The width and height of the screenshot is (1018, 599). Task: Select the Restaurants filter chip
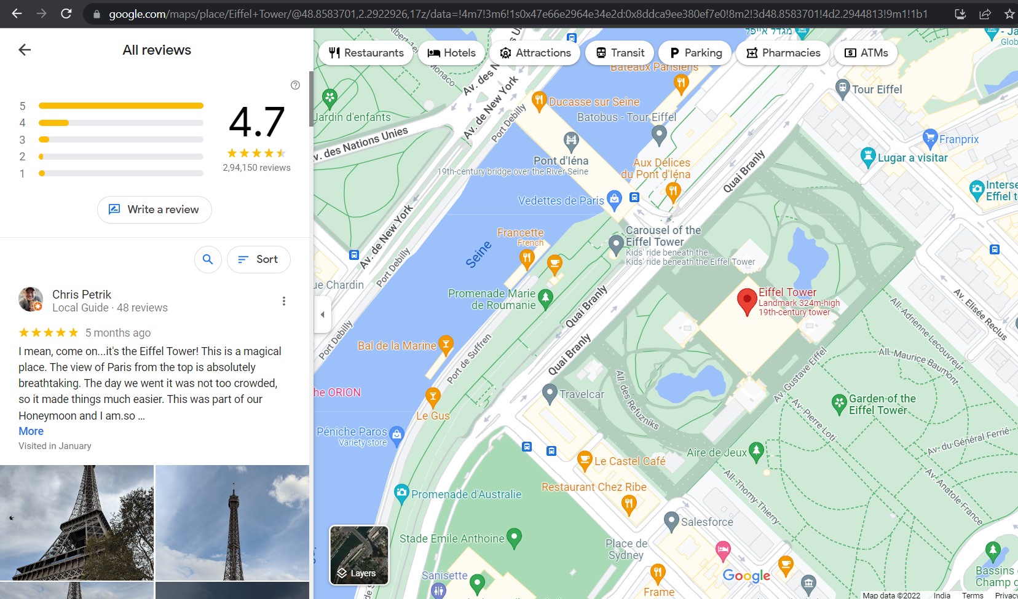pos(366,53)
